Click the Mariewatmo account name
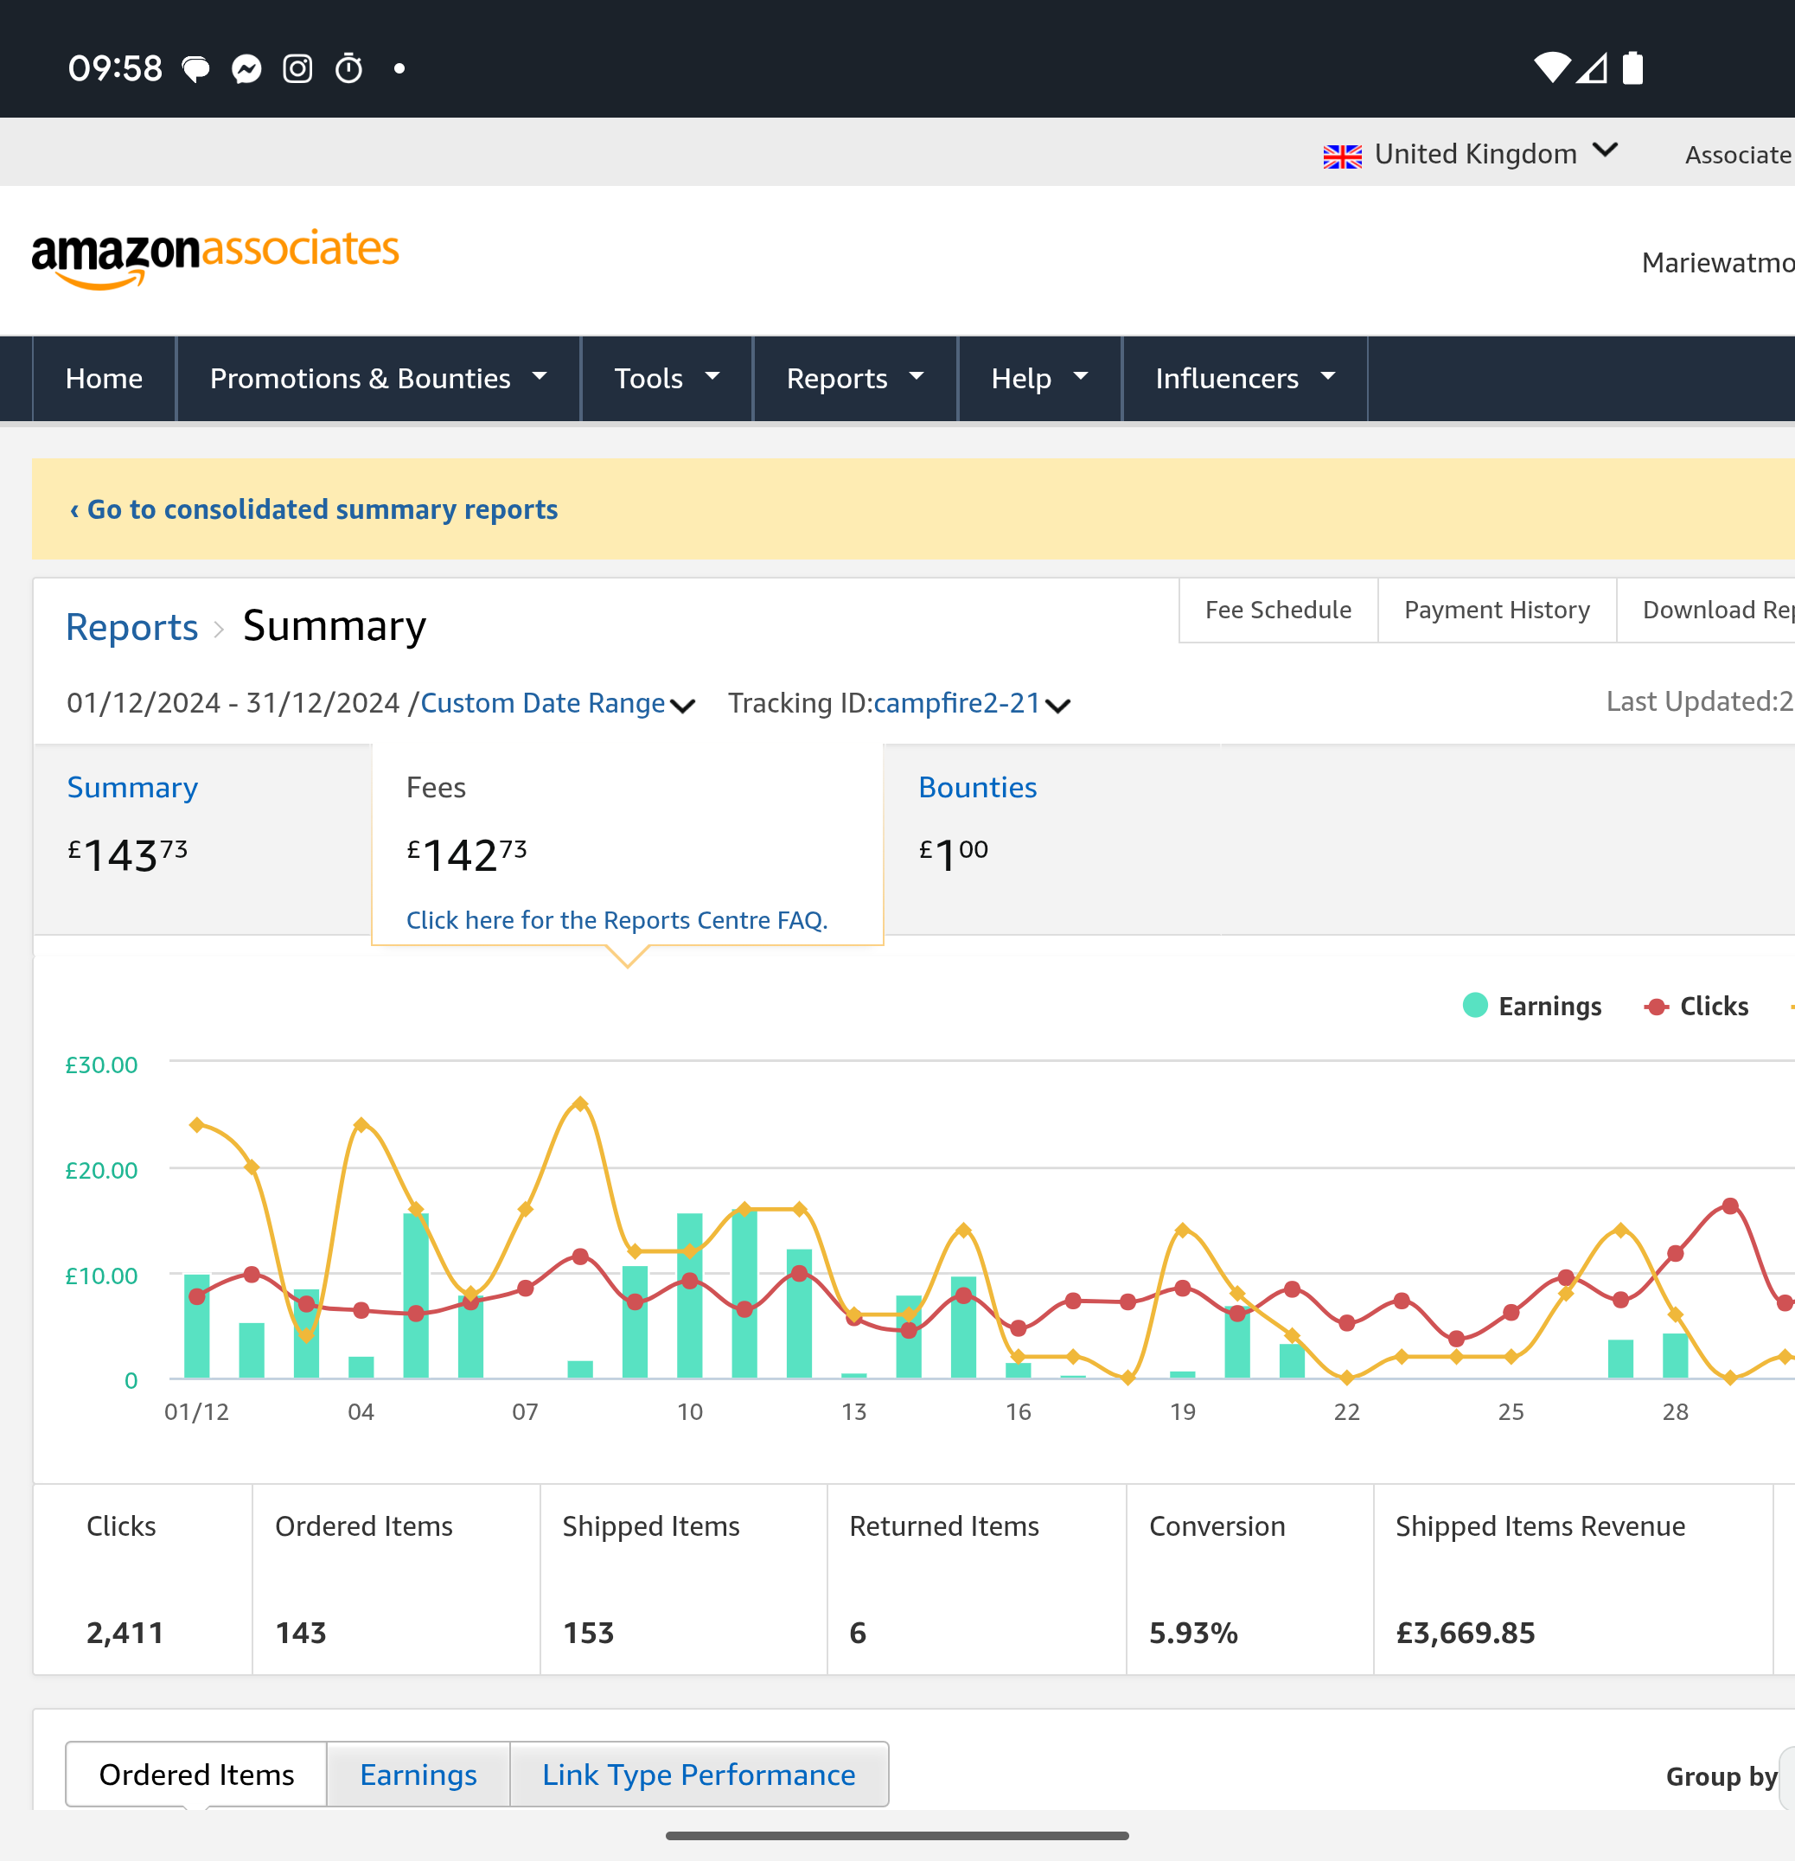Viewport: 1795px width, 1861px height. [x=1718, y=263]
